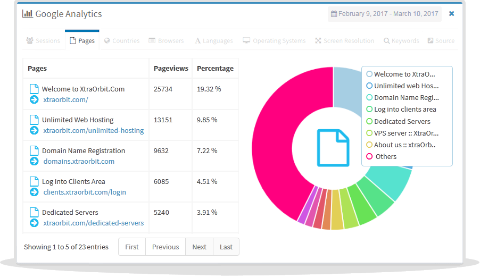Click the light blue donut chart slice

(347, 90)
